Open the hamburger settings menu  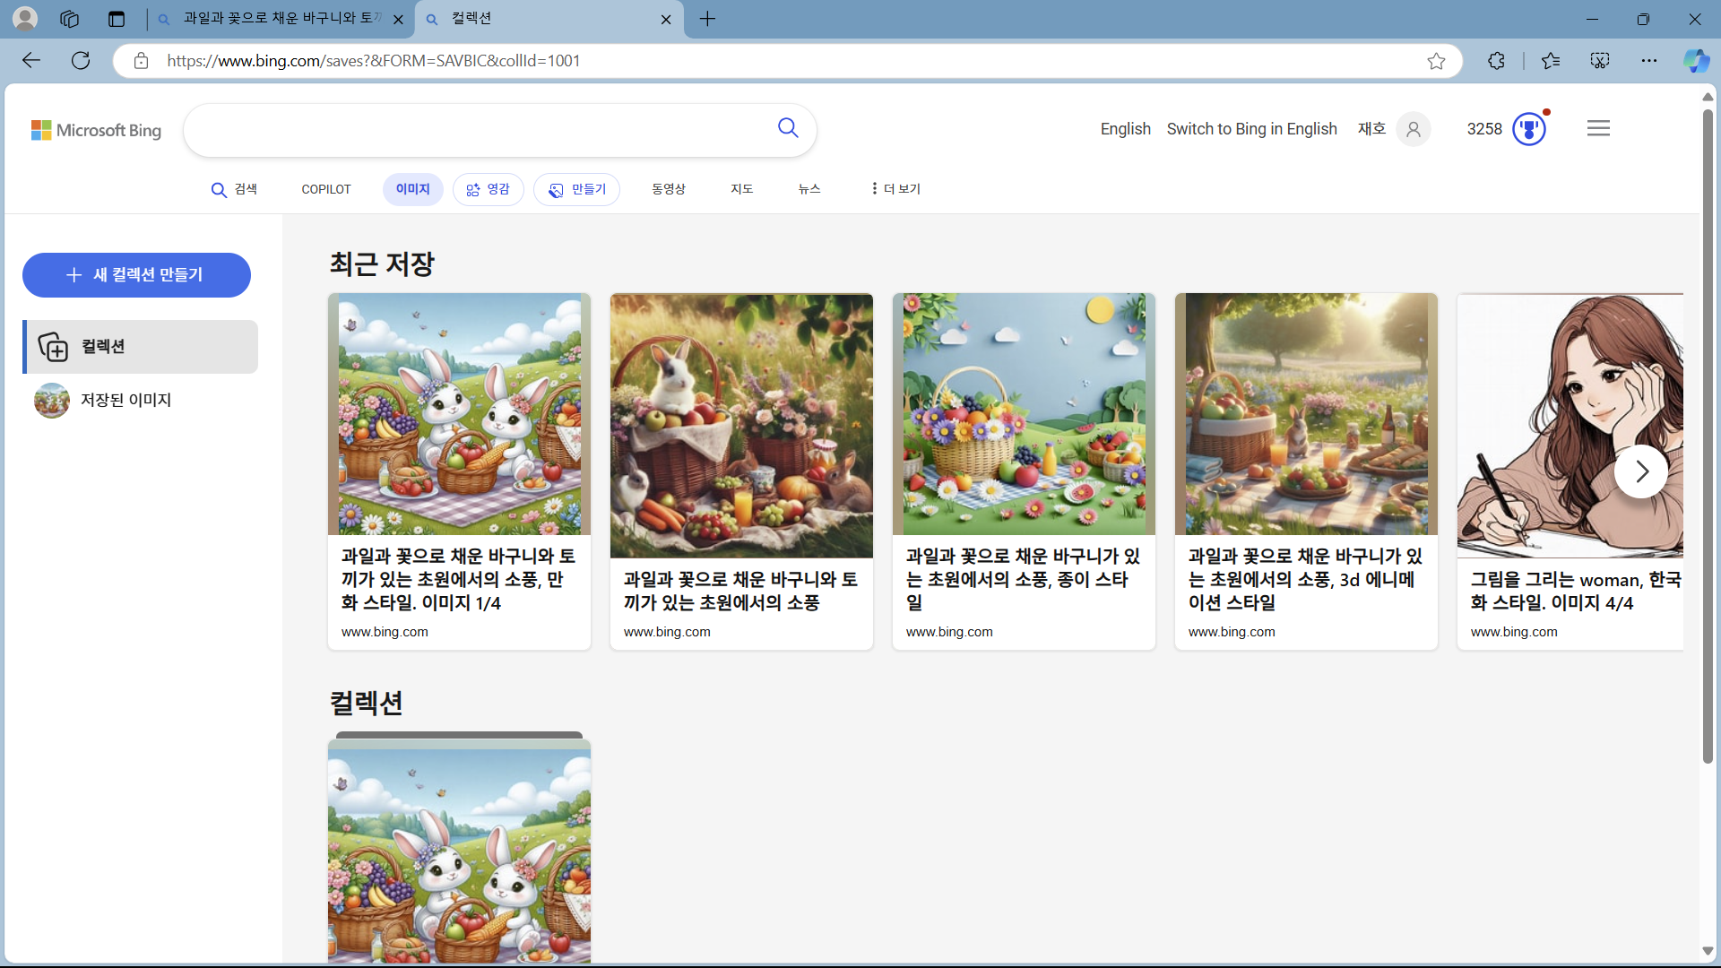click(1598, 129)
